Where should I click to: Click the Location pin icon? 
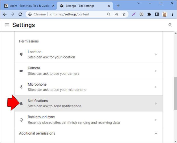[x=21, y=55]
